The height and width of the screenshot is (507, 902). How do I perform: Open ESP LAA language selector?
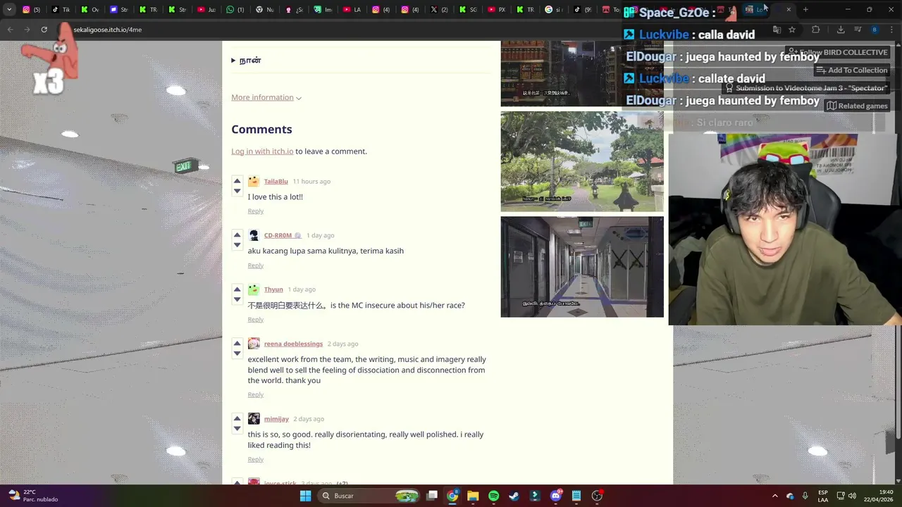coord(823,496)
